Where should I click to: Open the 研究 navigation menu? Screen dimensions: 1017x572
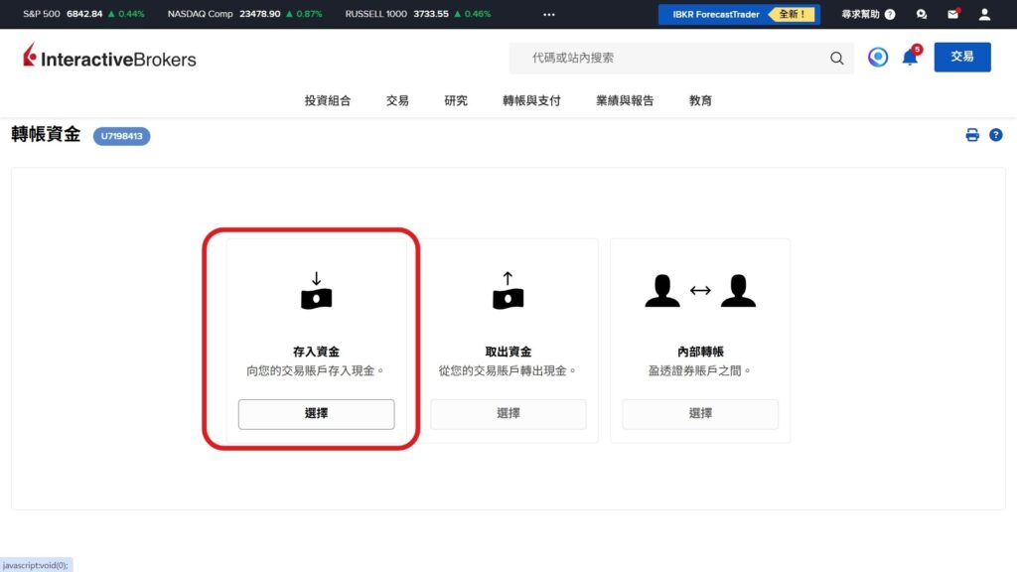(x=456, y=100)
